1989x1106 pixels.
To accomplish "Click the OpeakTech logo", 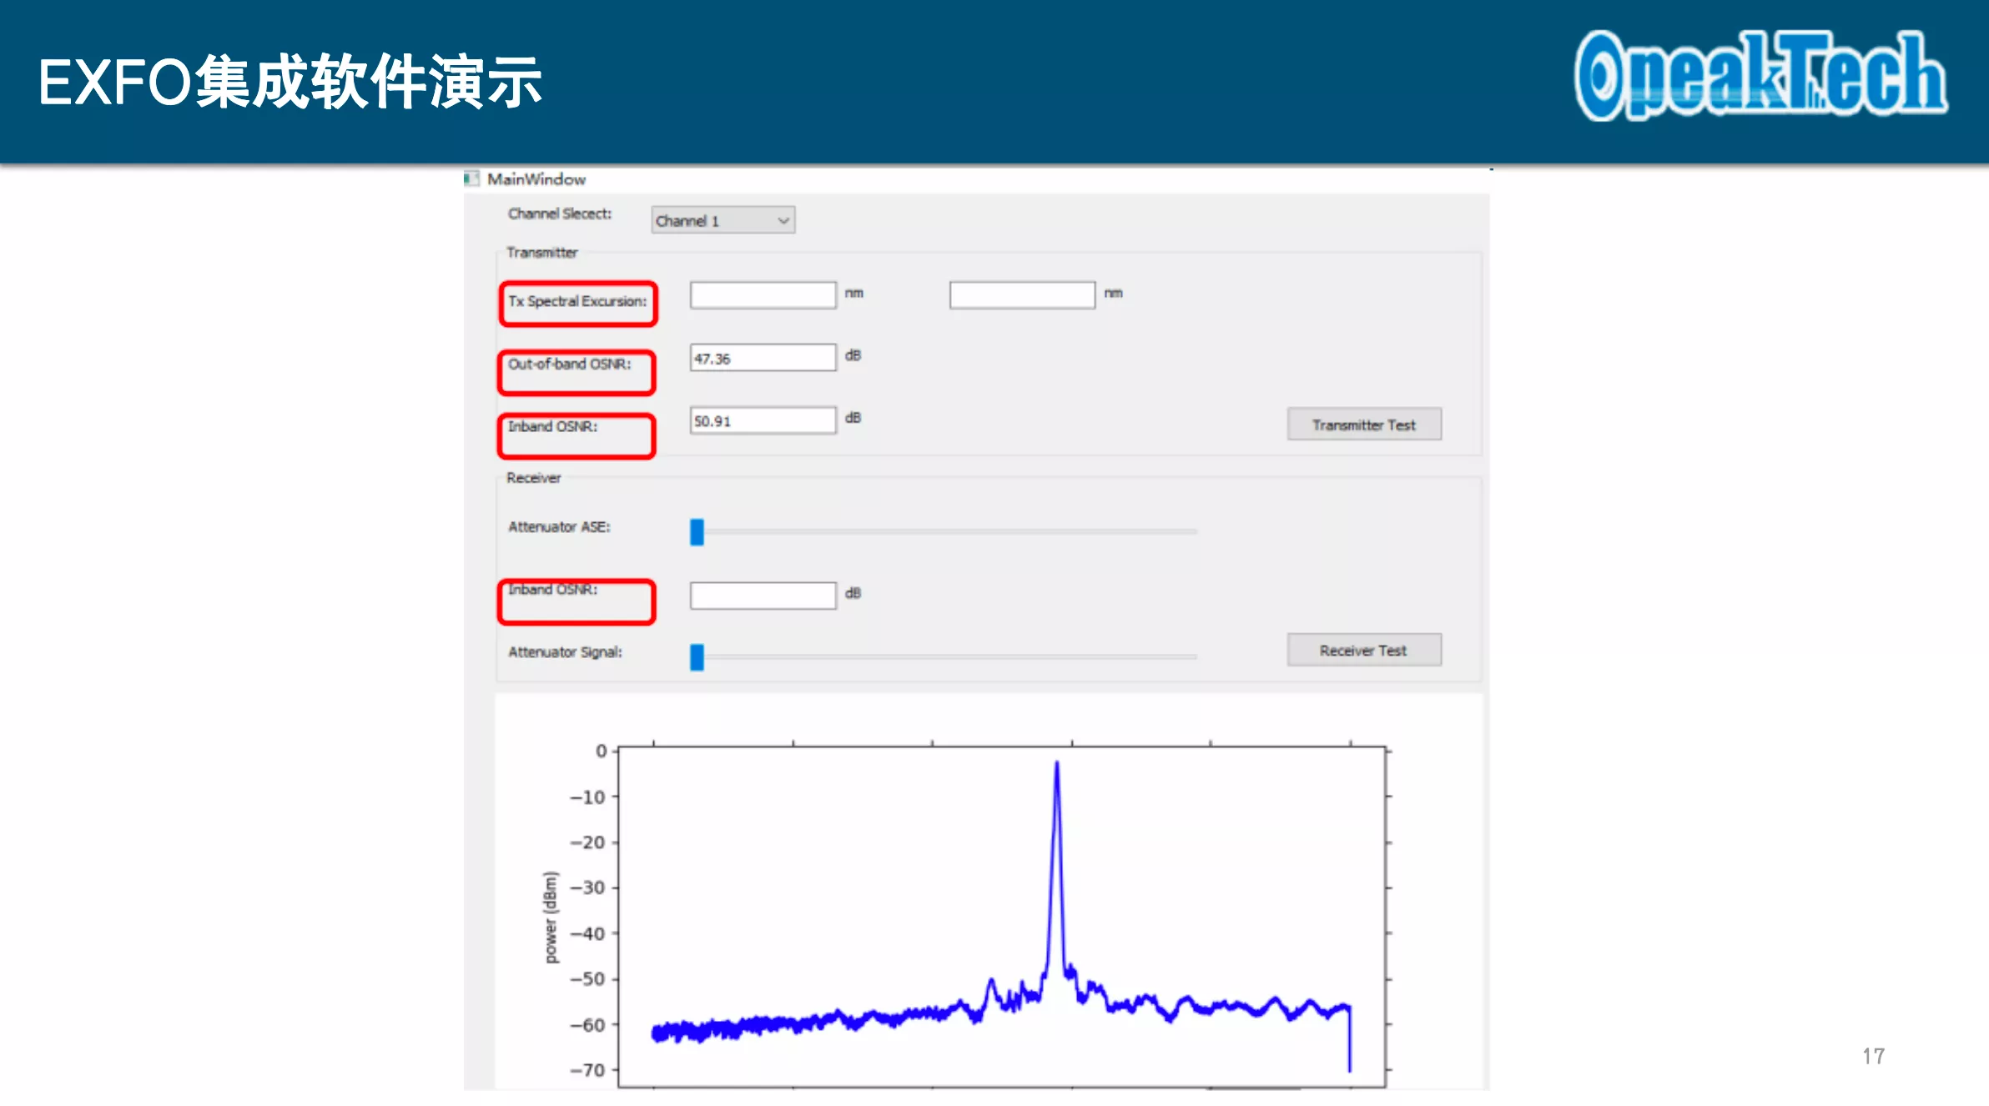I will pyautogui.click(x=1760, y=75).
